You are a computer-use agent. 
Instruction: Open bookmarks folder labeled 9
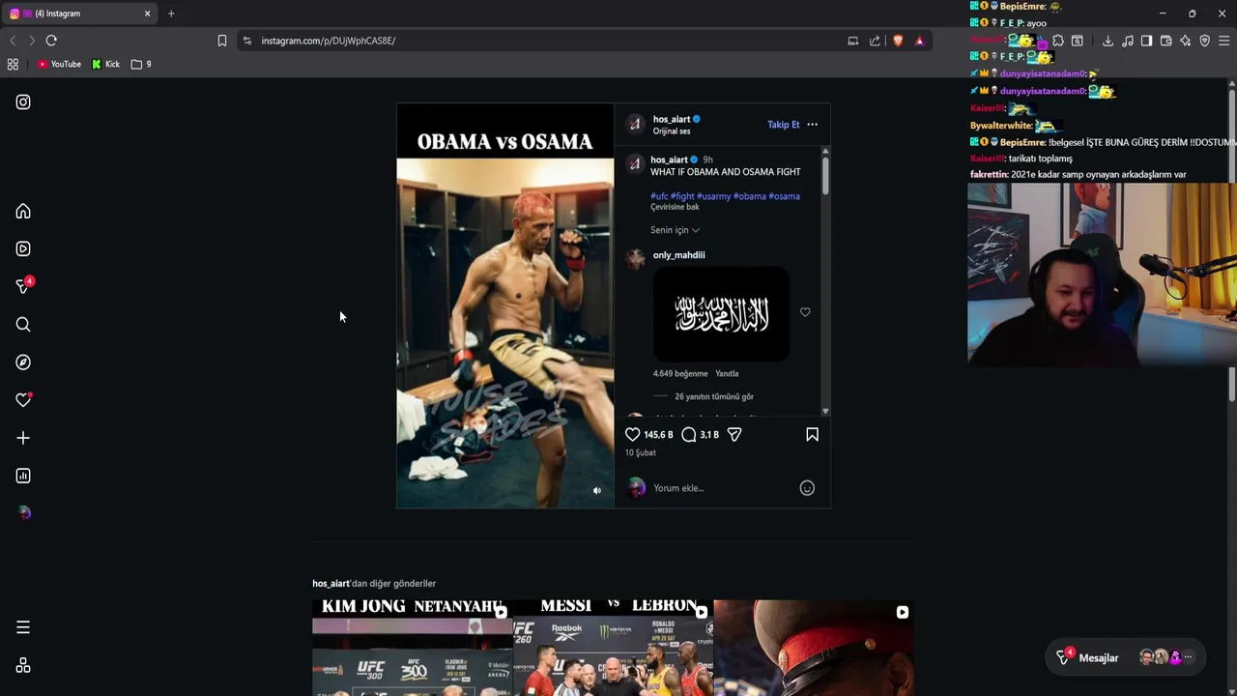pyautogui.click(x=141, y=64)
